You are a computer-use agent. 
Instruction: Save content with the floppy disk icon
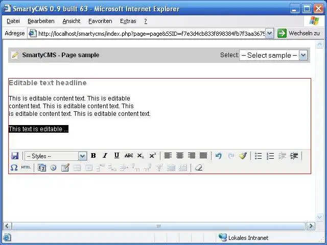15,156
